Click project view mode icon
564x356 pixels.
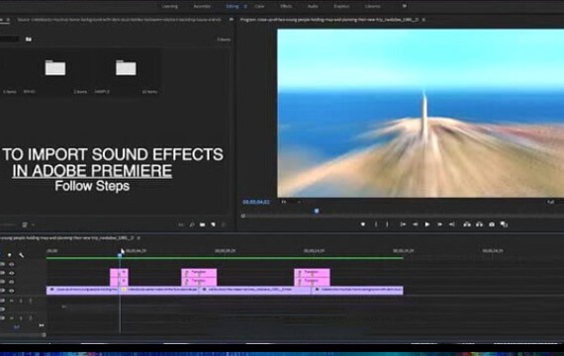pyautogui.click(x=25, y=224)
